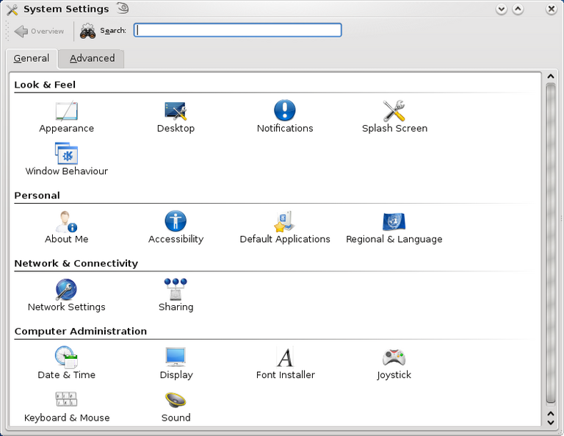
Task: Open the Accessibility settings icon
Action: tap(176, 221)
